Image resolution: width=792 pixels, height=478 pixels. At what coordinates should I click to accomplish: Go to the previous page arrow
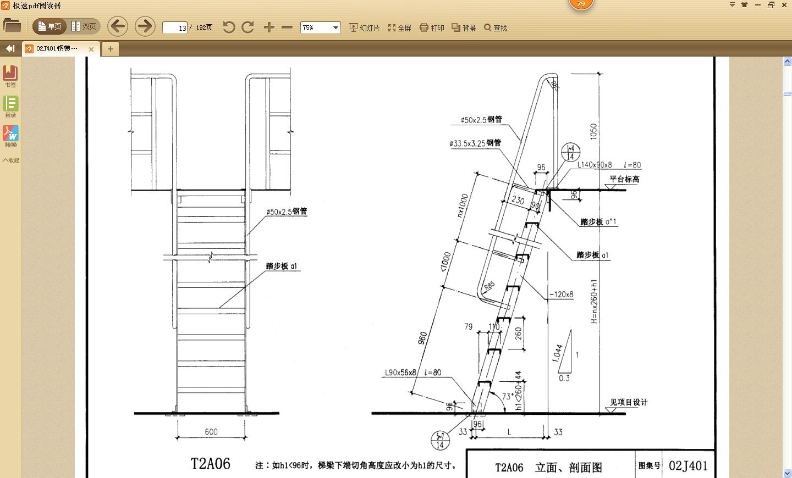[117, 26]
